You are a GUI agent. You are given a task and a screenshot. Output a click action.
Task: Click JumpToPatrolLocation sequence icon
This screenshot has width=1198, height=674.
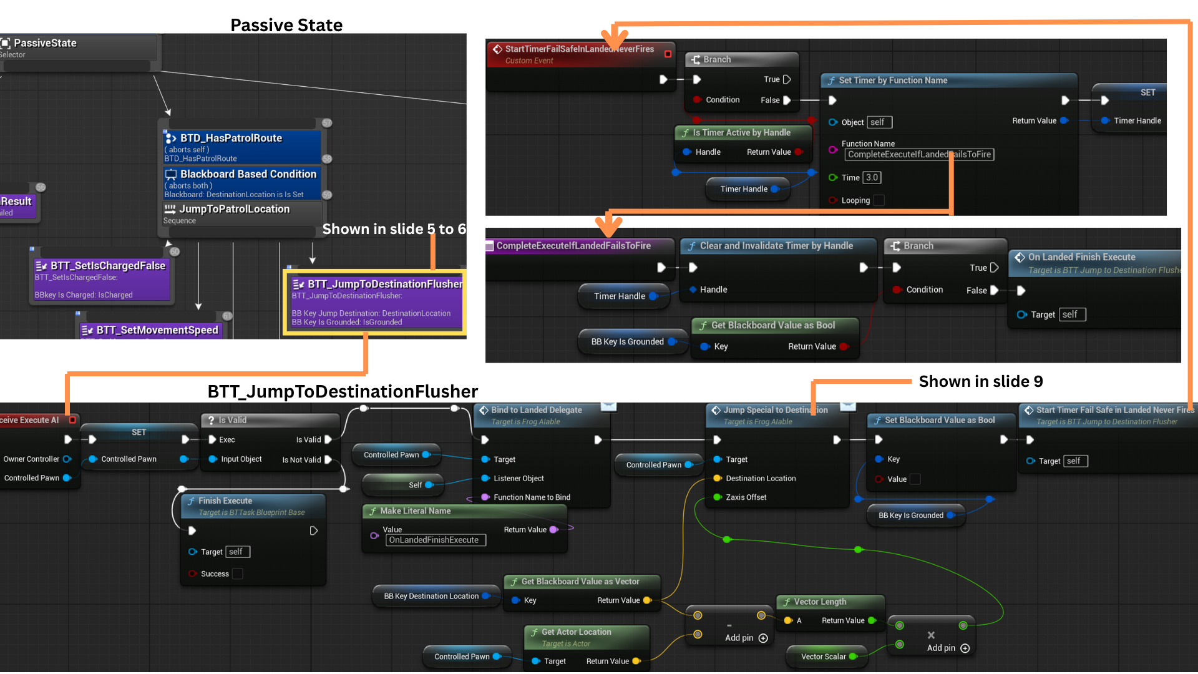(x=170, y=209)
